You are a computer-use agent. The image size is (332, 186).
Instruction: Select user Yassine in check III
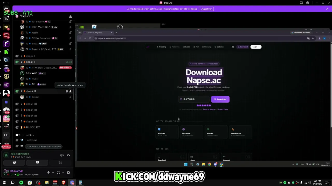(x=46, y=97)
